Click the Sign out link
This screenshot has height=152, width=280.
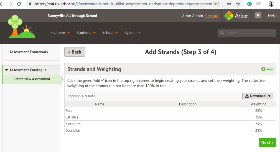click(x=212, y=16)
